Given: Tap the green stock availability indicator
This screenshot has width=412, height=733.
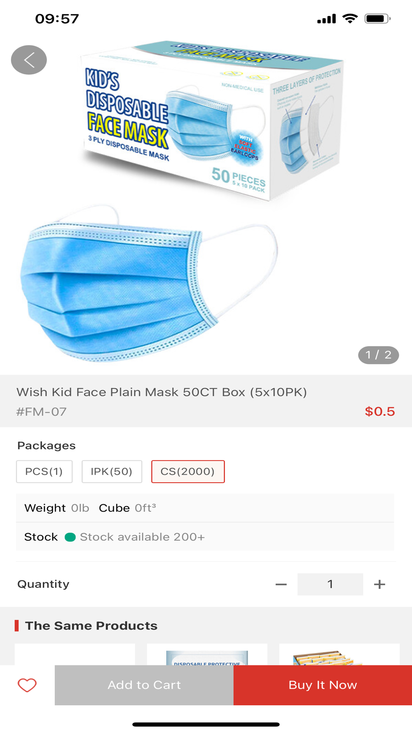Looking at the screenshot, I should 70,537.
